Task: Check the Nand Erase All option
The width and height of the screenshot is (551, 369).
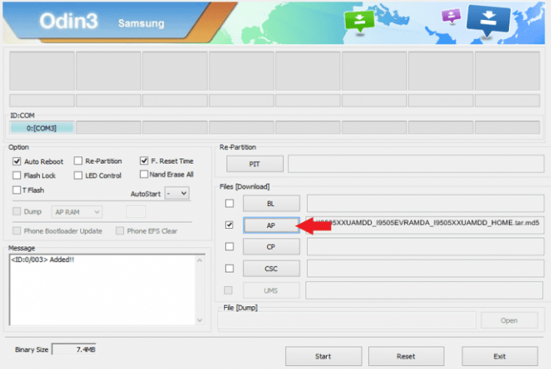Action: [x=144, y=174]
